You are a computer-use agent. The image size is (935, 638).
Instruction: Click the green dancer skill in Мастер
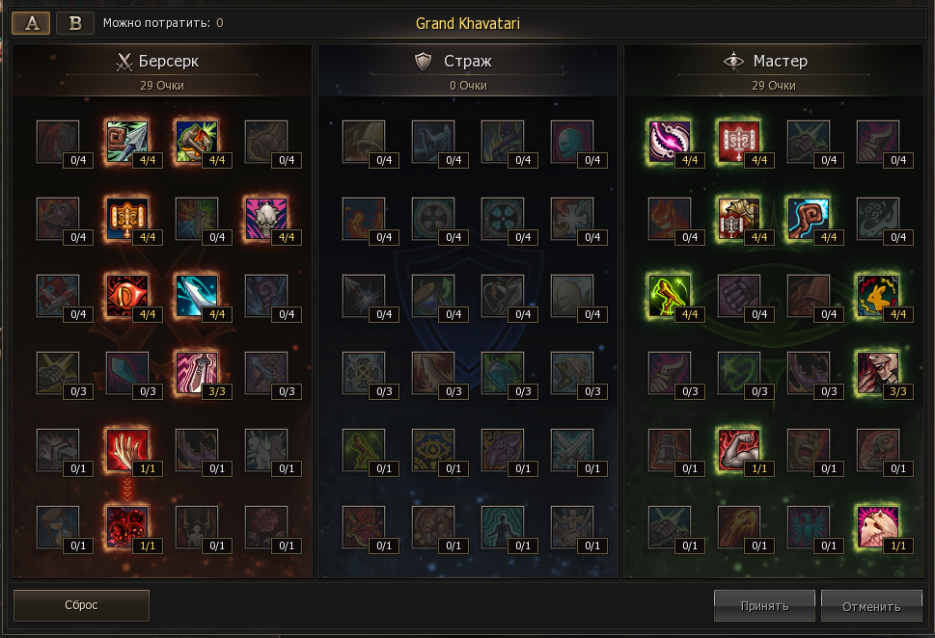pyautogui.click(x=669, y=296)
